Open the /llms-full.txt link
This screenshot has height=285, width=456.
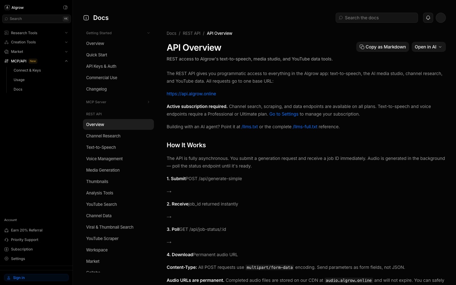[305, 127]
